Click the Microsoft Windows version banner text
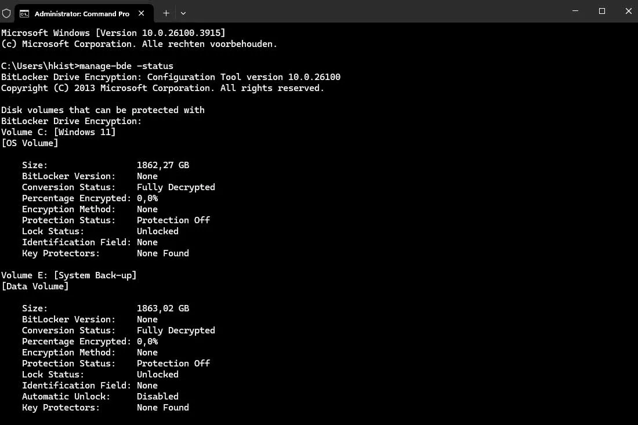The image size is (638, 425). (x=114, y=32)
